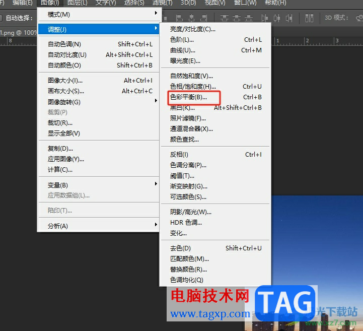Click Distribute top edges icon
363x331 pixels.
[225, 18]
